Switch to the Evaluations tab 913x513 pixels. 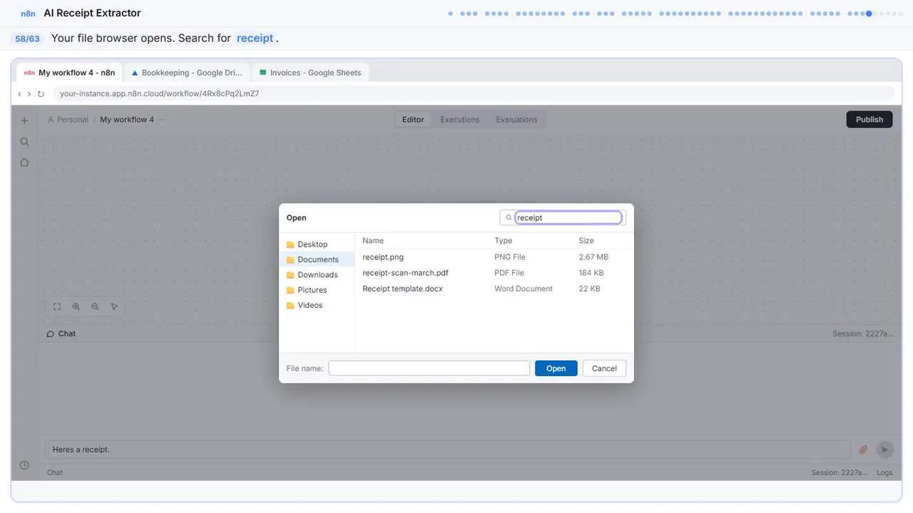(516, 120)
